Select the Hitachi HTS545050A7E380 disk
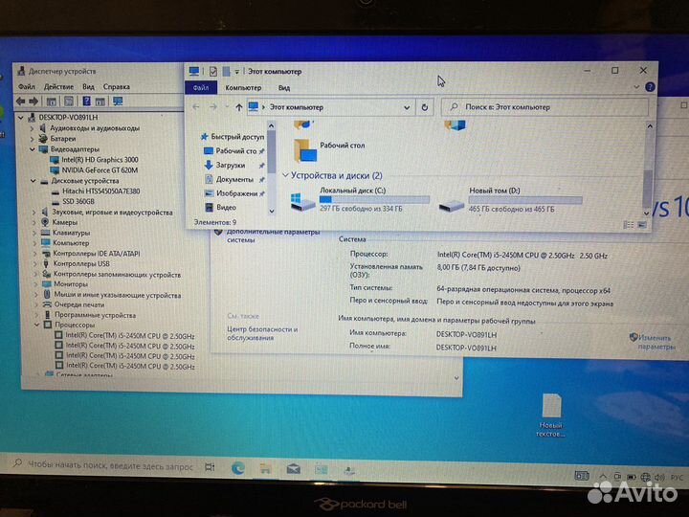Screen dimensions: 689x517 (101, 191)
